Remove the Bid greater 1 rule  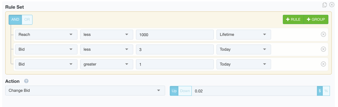point(323,64)
